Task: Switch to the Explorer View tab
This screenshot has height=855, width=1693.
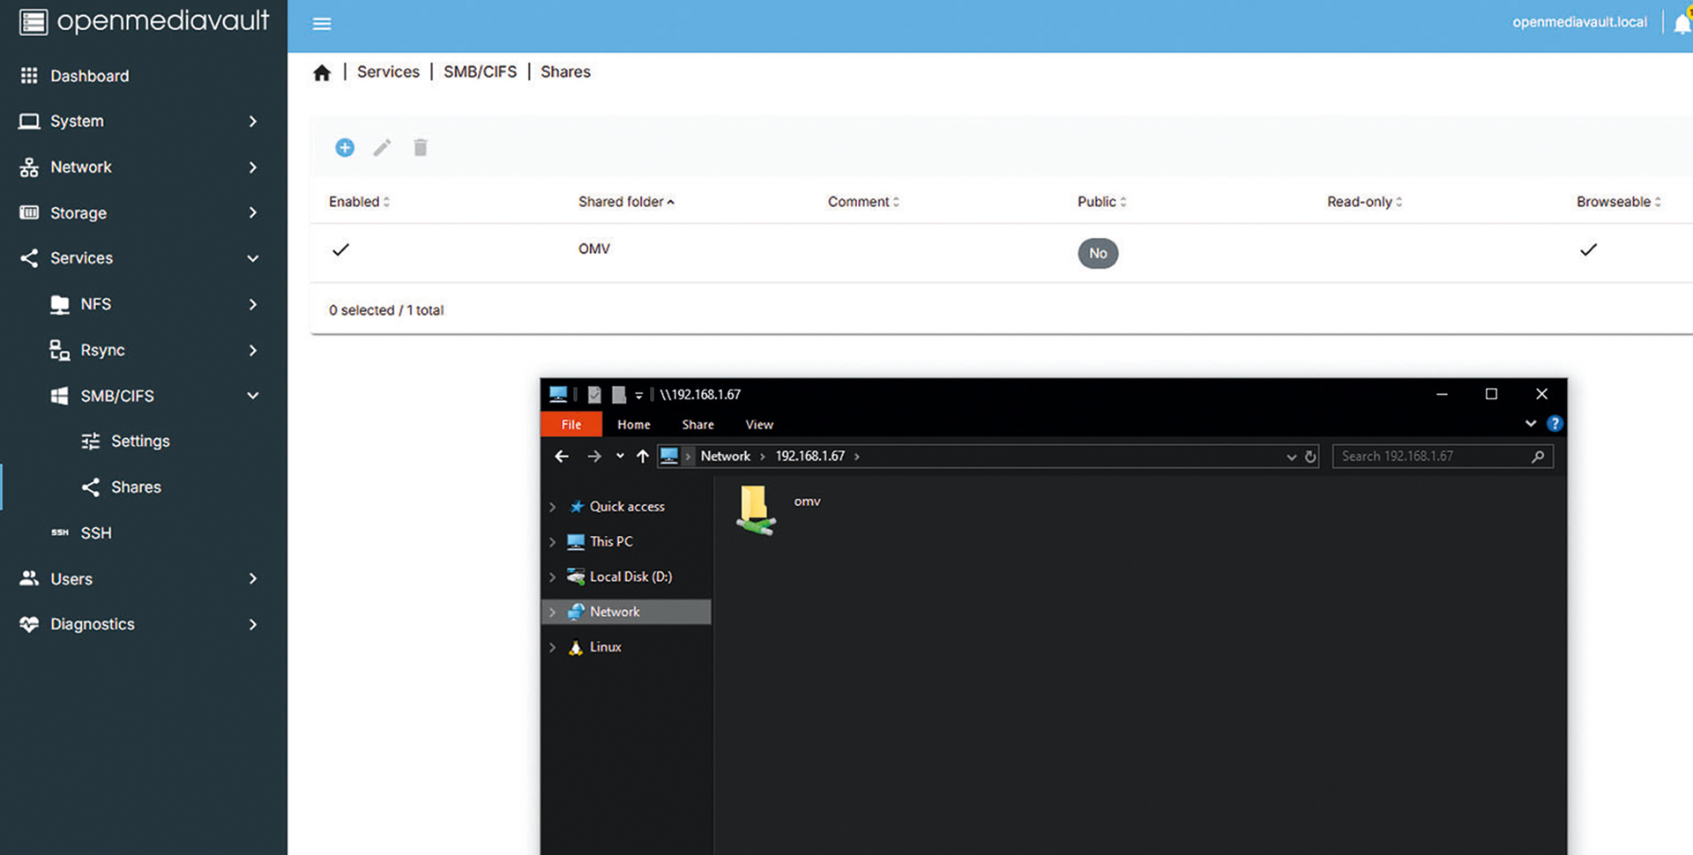Action: [x=758, y=425]
